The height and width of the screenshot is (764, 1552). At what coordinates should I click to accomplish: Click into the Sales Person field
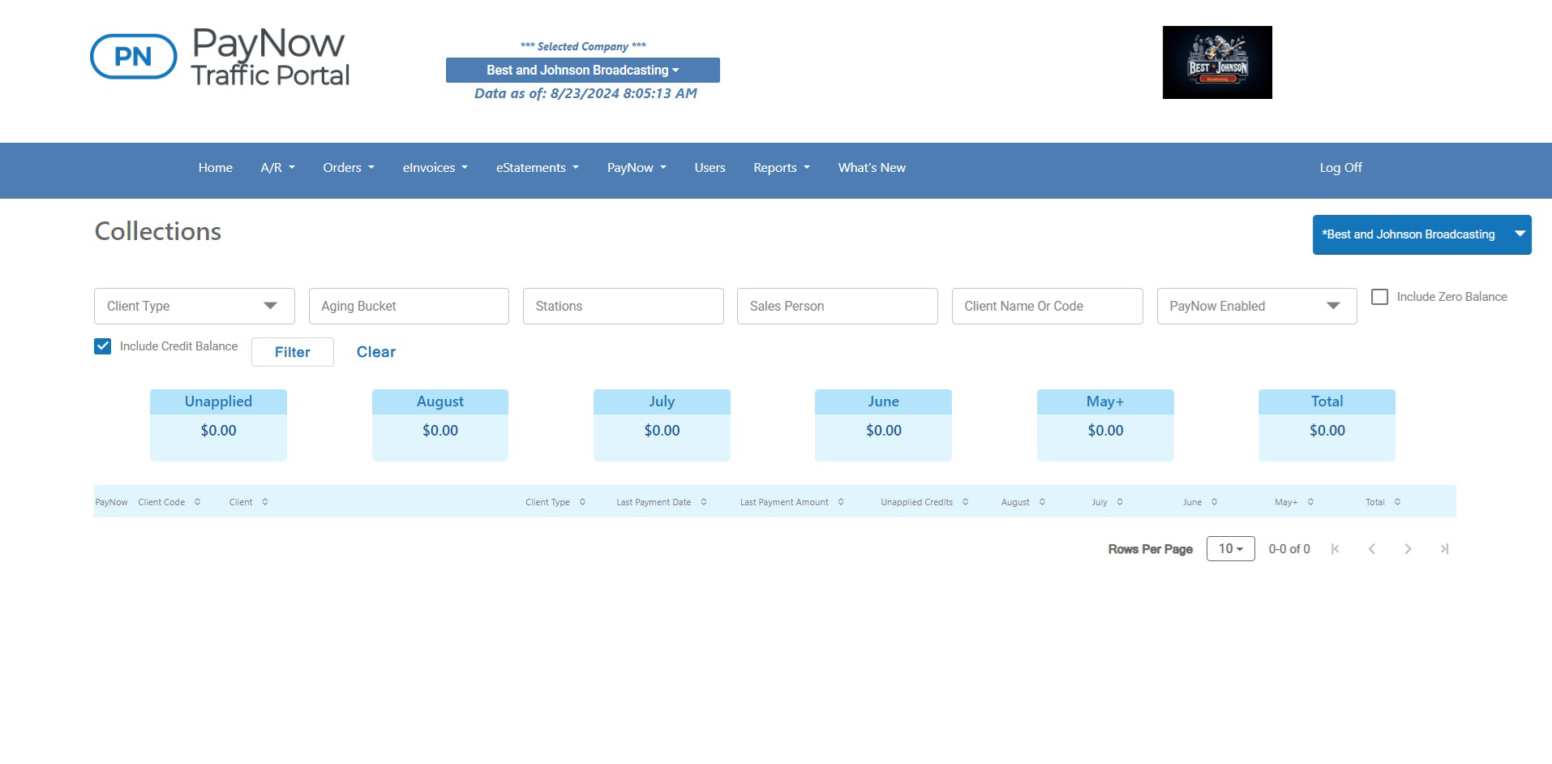(837, 306)
